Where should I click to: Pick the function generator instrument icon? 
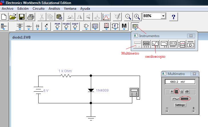(146, 44)
